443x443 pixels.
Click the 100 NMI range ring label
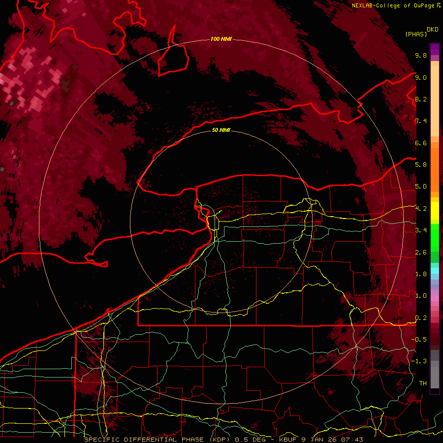pyautogui.click(x=221, y=39)
